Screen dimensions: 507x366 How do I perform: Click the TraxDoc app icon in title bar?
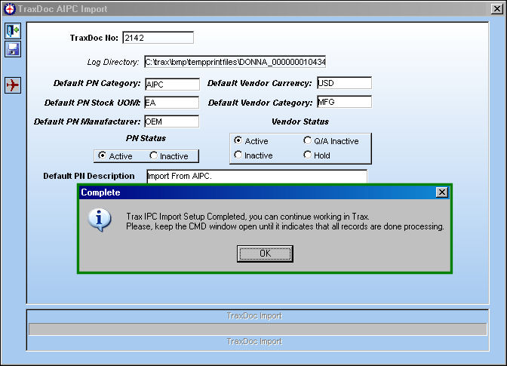(9, 9)
